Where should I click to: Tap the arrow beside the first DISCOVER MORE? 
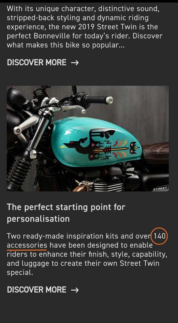coord(75,63)
